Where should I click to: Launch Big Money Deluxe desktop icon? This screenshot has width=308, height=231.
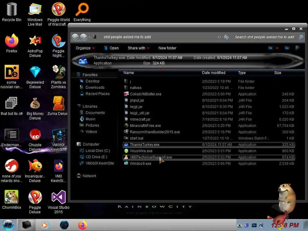[35, 108]
